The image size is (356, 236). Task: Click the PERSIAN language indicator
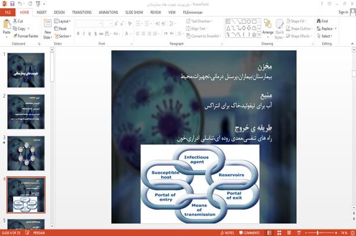click(x=39, y=232)
